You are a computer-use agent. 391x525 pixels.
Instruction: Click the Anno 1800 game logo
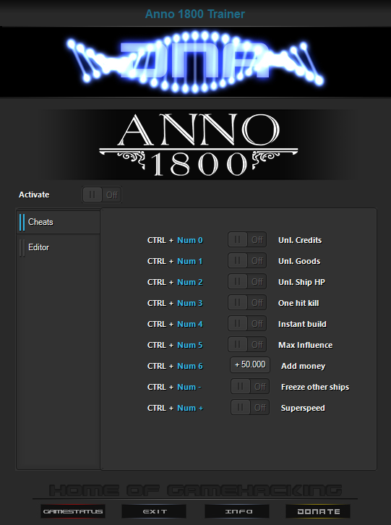point(199,145)
